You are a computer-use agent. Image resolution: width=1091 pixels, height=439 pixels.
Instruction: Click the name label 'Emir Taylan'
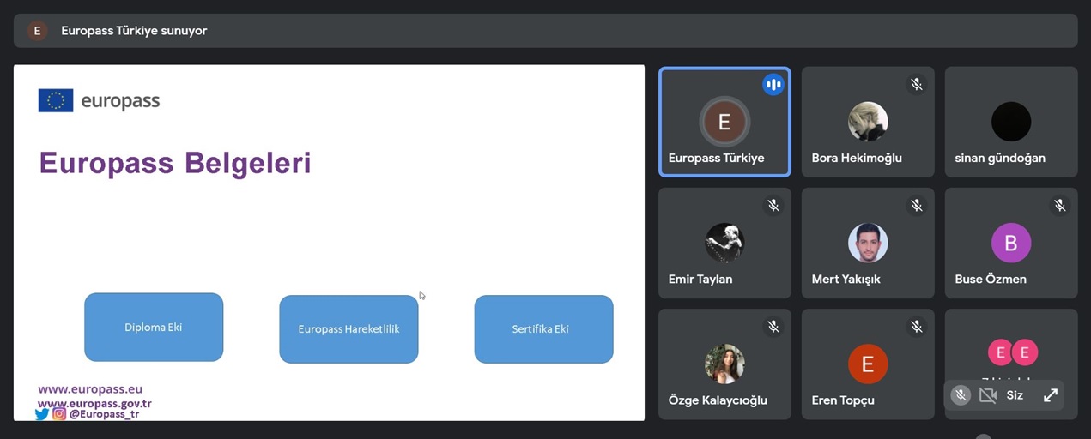click(700, 279)
